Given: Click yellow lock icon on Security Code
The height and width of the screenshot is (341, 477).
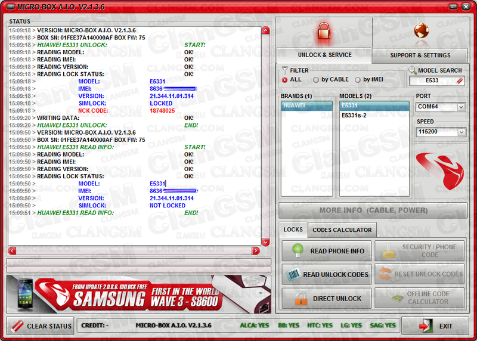Looking at the screenshot, I should tap(389, 251).
